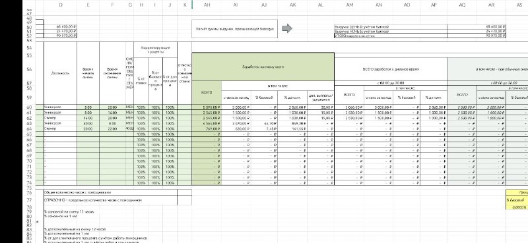The image size is (528, 243).
Task: Select column header D
Action: tap(61, 5)
